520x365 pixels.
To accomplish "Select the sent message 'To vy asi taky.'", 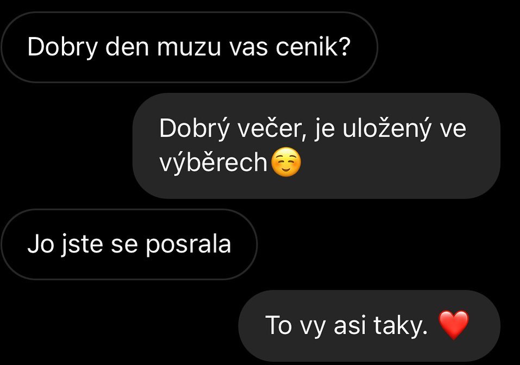I will tap(369, 325).
